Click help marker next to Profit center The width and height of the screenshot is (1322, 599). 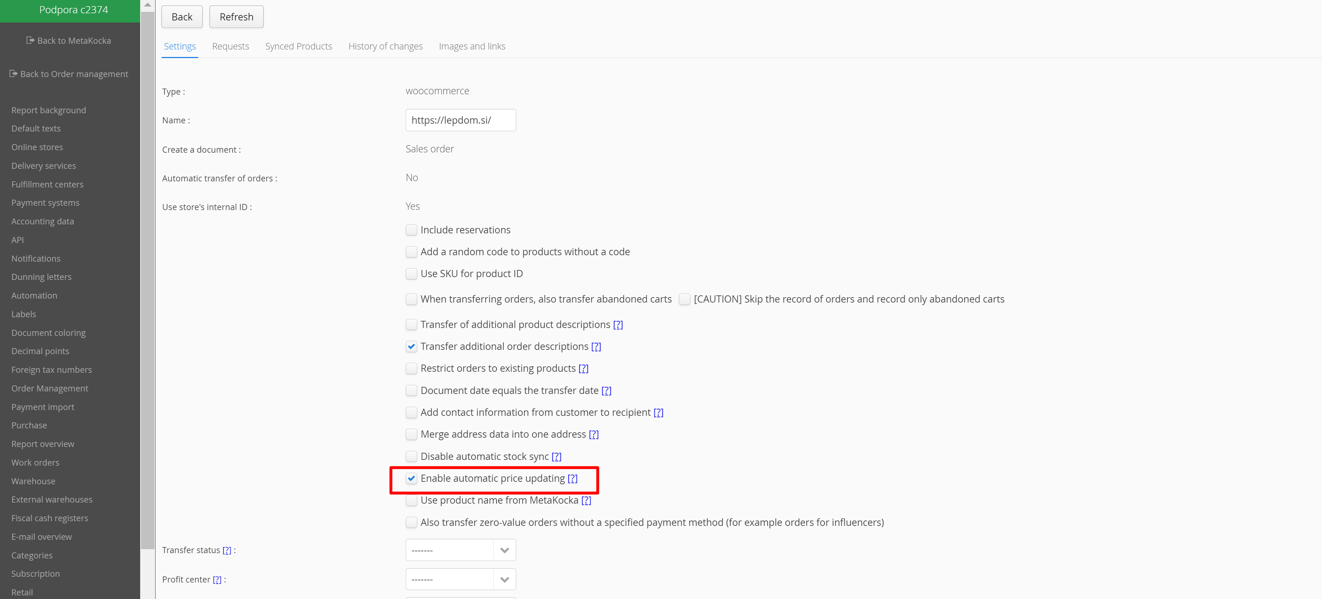(217, 580)
